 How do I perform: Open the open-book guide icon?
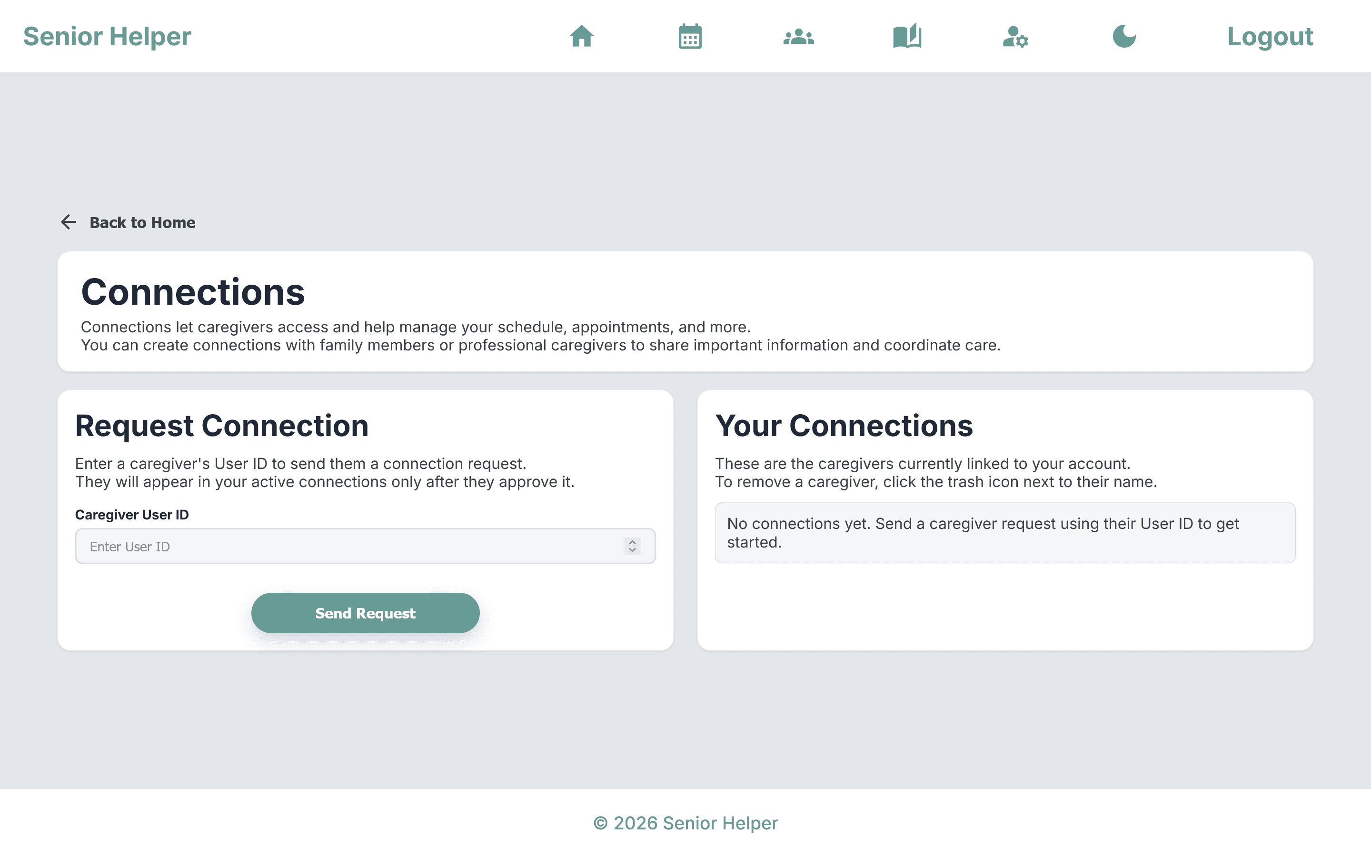pyautogui.click(x=907, y=36)
